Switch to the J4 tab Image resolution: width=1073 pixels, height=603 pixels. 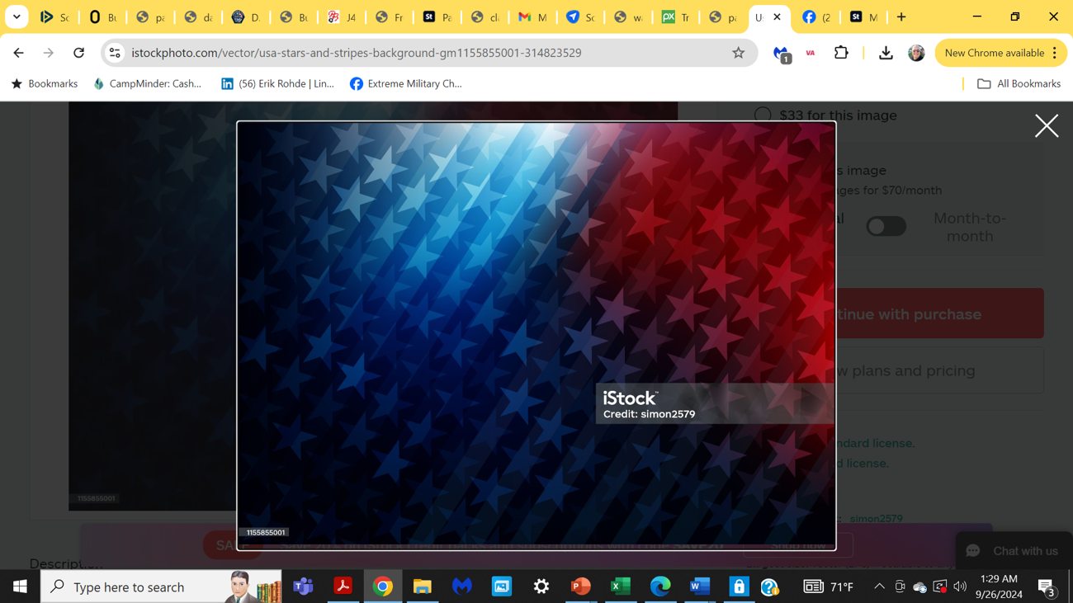pos(342,16)
